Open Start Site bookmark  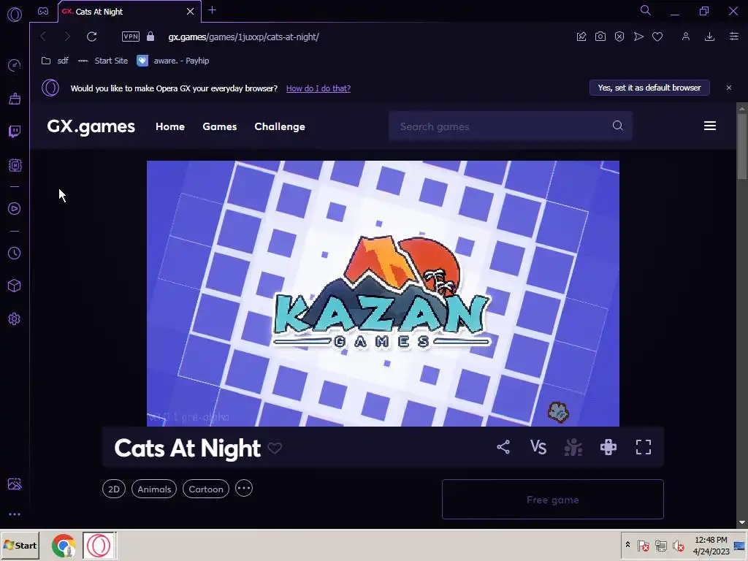pos(102,61)
